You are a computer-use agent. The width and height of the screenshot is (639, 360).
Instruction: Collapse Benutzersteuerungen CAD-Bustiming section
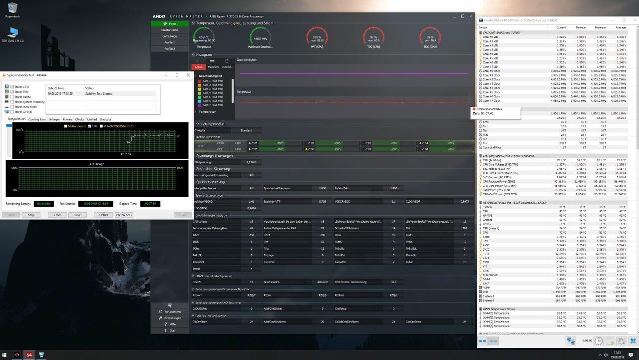193,302
